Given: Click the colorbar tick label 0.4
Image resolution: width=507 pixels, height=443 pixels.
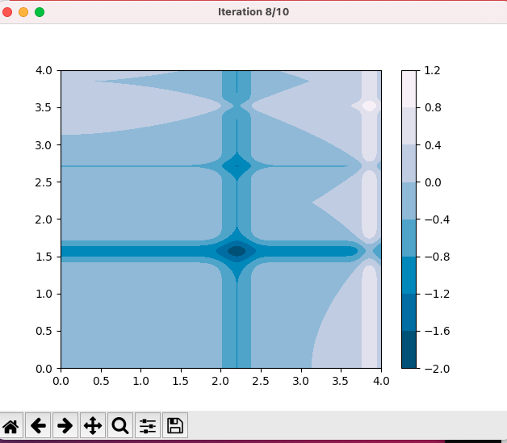Looking at the screenshot, I should (433, 145).
